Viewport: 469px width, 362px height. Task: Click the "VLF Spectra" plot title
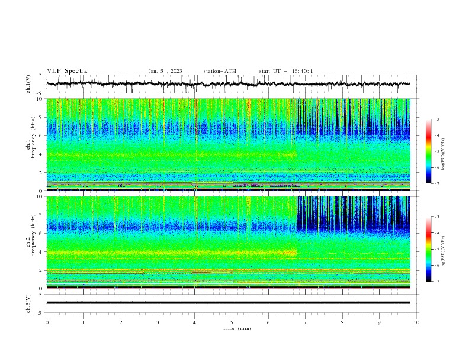[x=67, y=71]
